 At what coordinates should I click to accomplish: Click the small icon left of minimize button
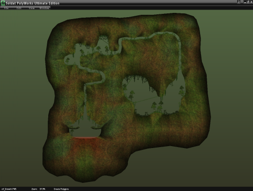pos(239,2)
